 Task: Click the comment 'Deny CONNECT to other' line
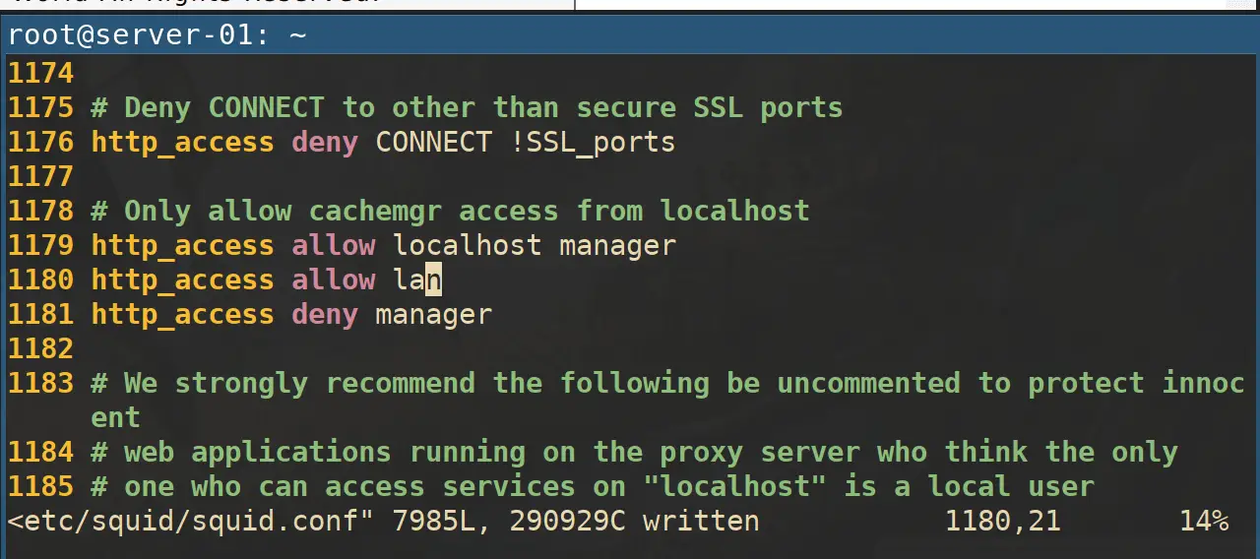click(x=468, y=107)
